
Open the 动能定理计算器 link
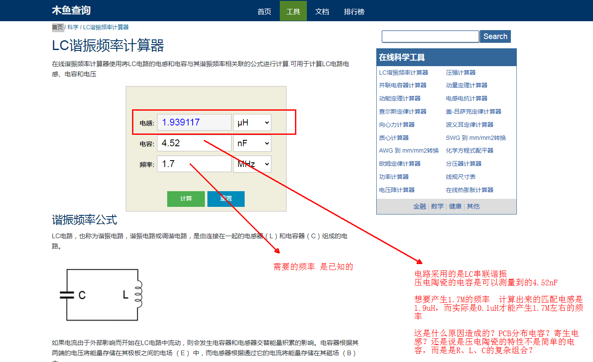coord(400,98)
